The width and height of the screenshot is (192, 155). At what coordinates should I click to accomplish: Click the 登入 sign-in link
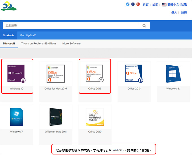click(174, 12)
